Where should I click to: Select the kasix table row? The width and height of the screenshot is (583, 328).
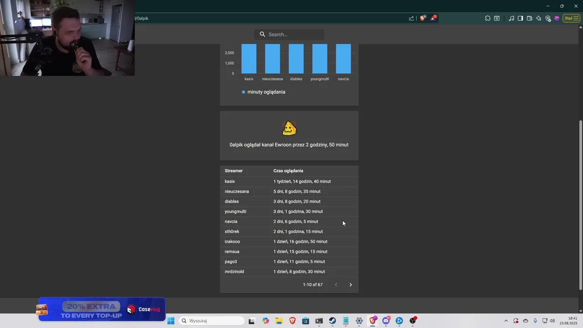click(289, 181)
